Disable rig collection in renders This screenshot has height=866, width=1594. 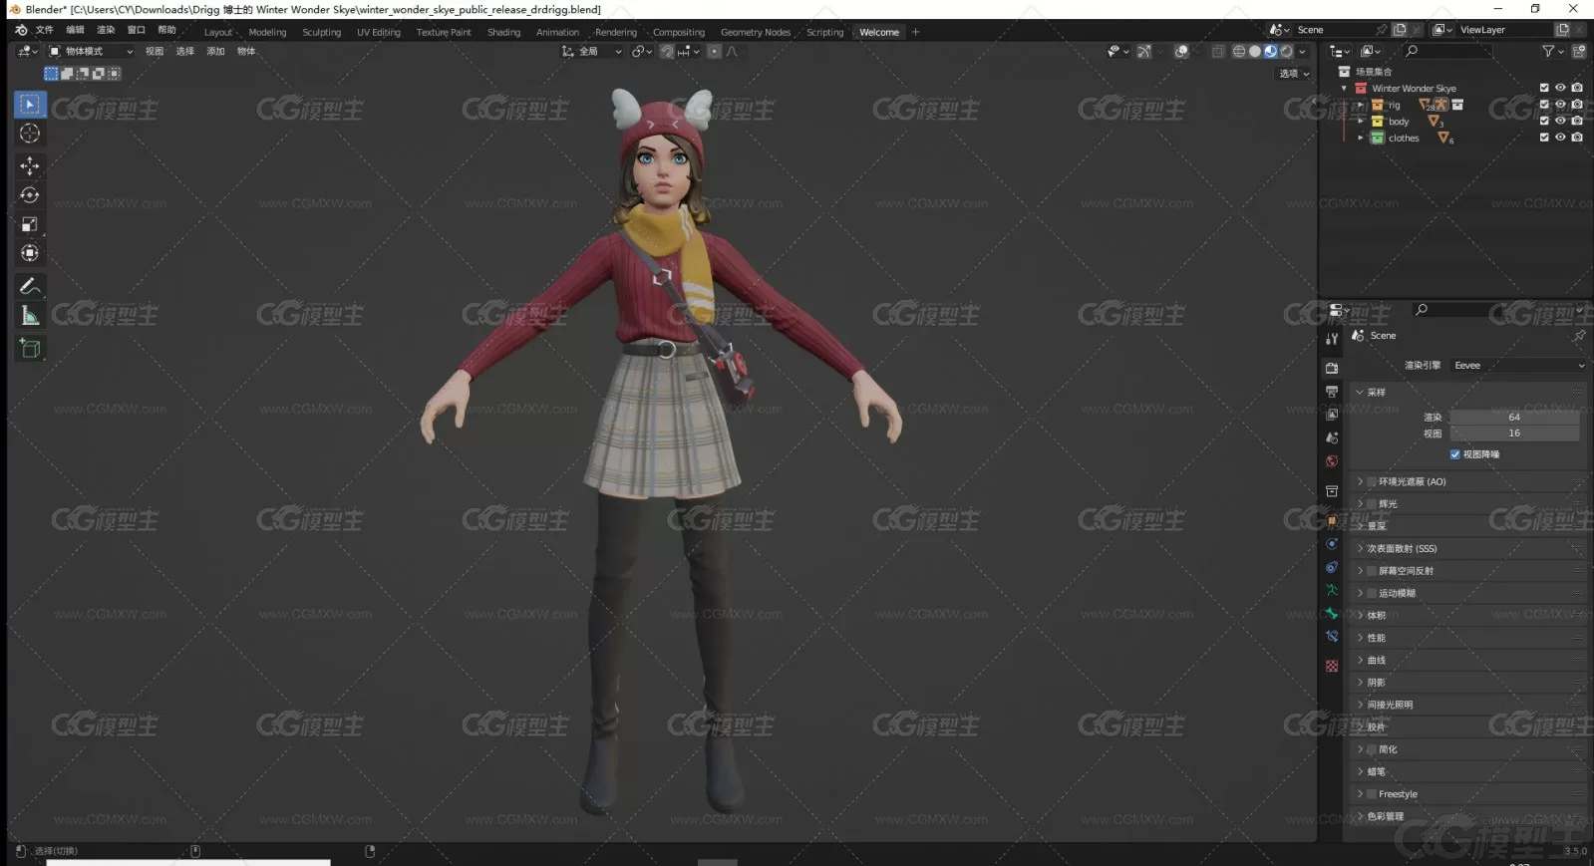click(x=1577, y=105)
